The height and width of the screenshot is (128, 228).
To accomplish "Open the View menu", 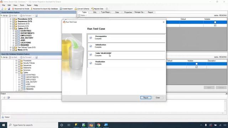I will click(15, 5).
